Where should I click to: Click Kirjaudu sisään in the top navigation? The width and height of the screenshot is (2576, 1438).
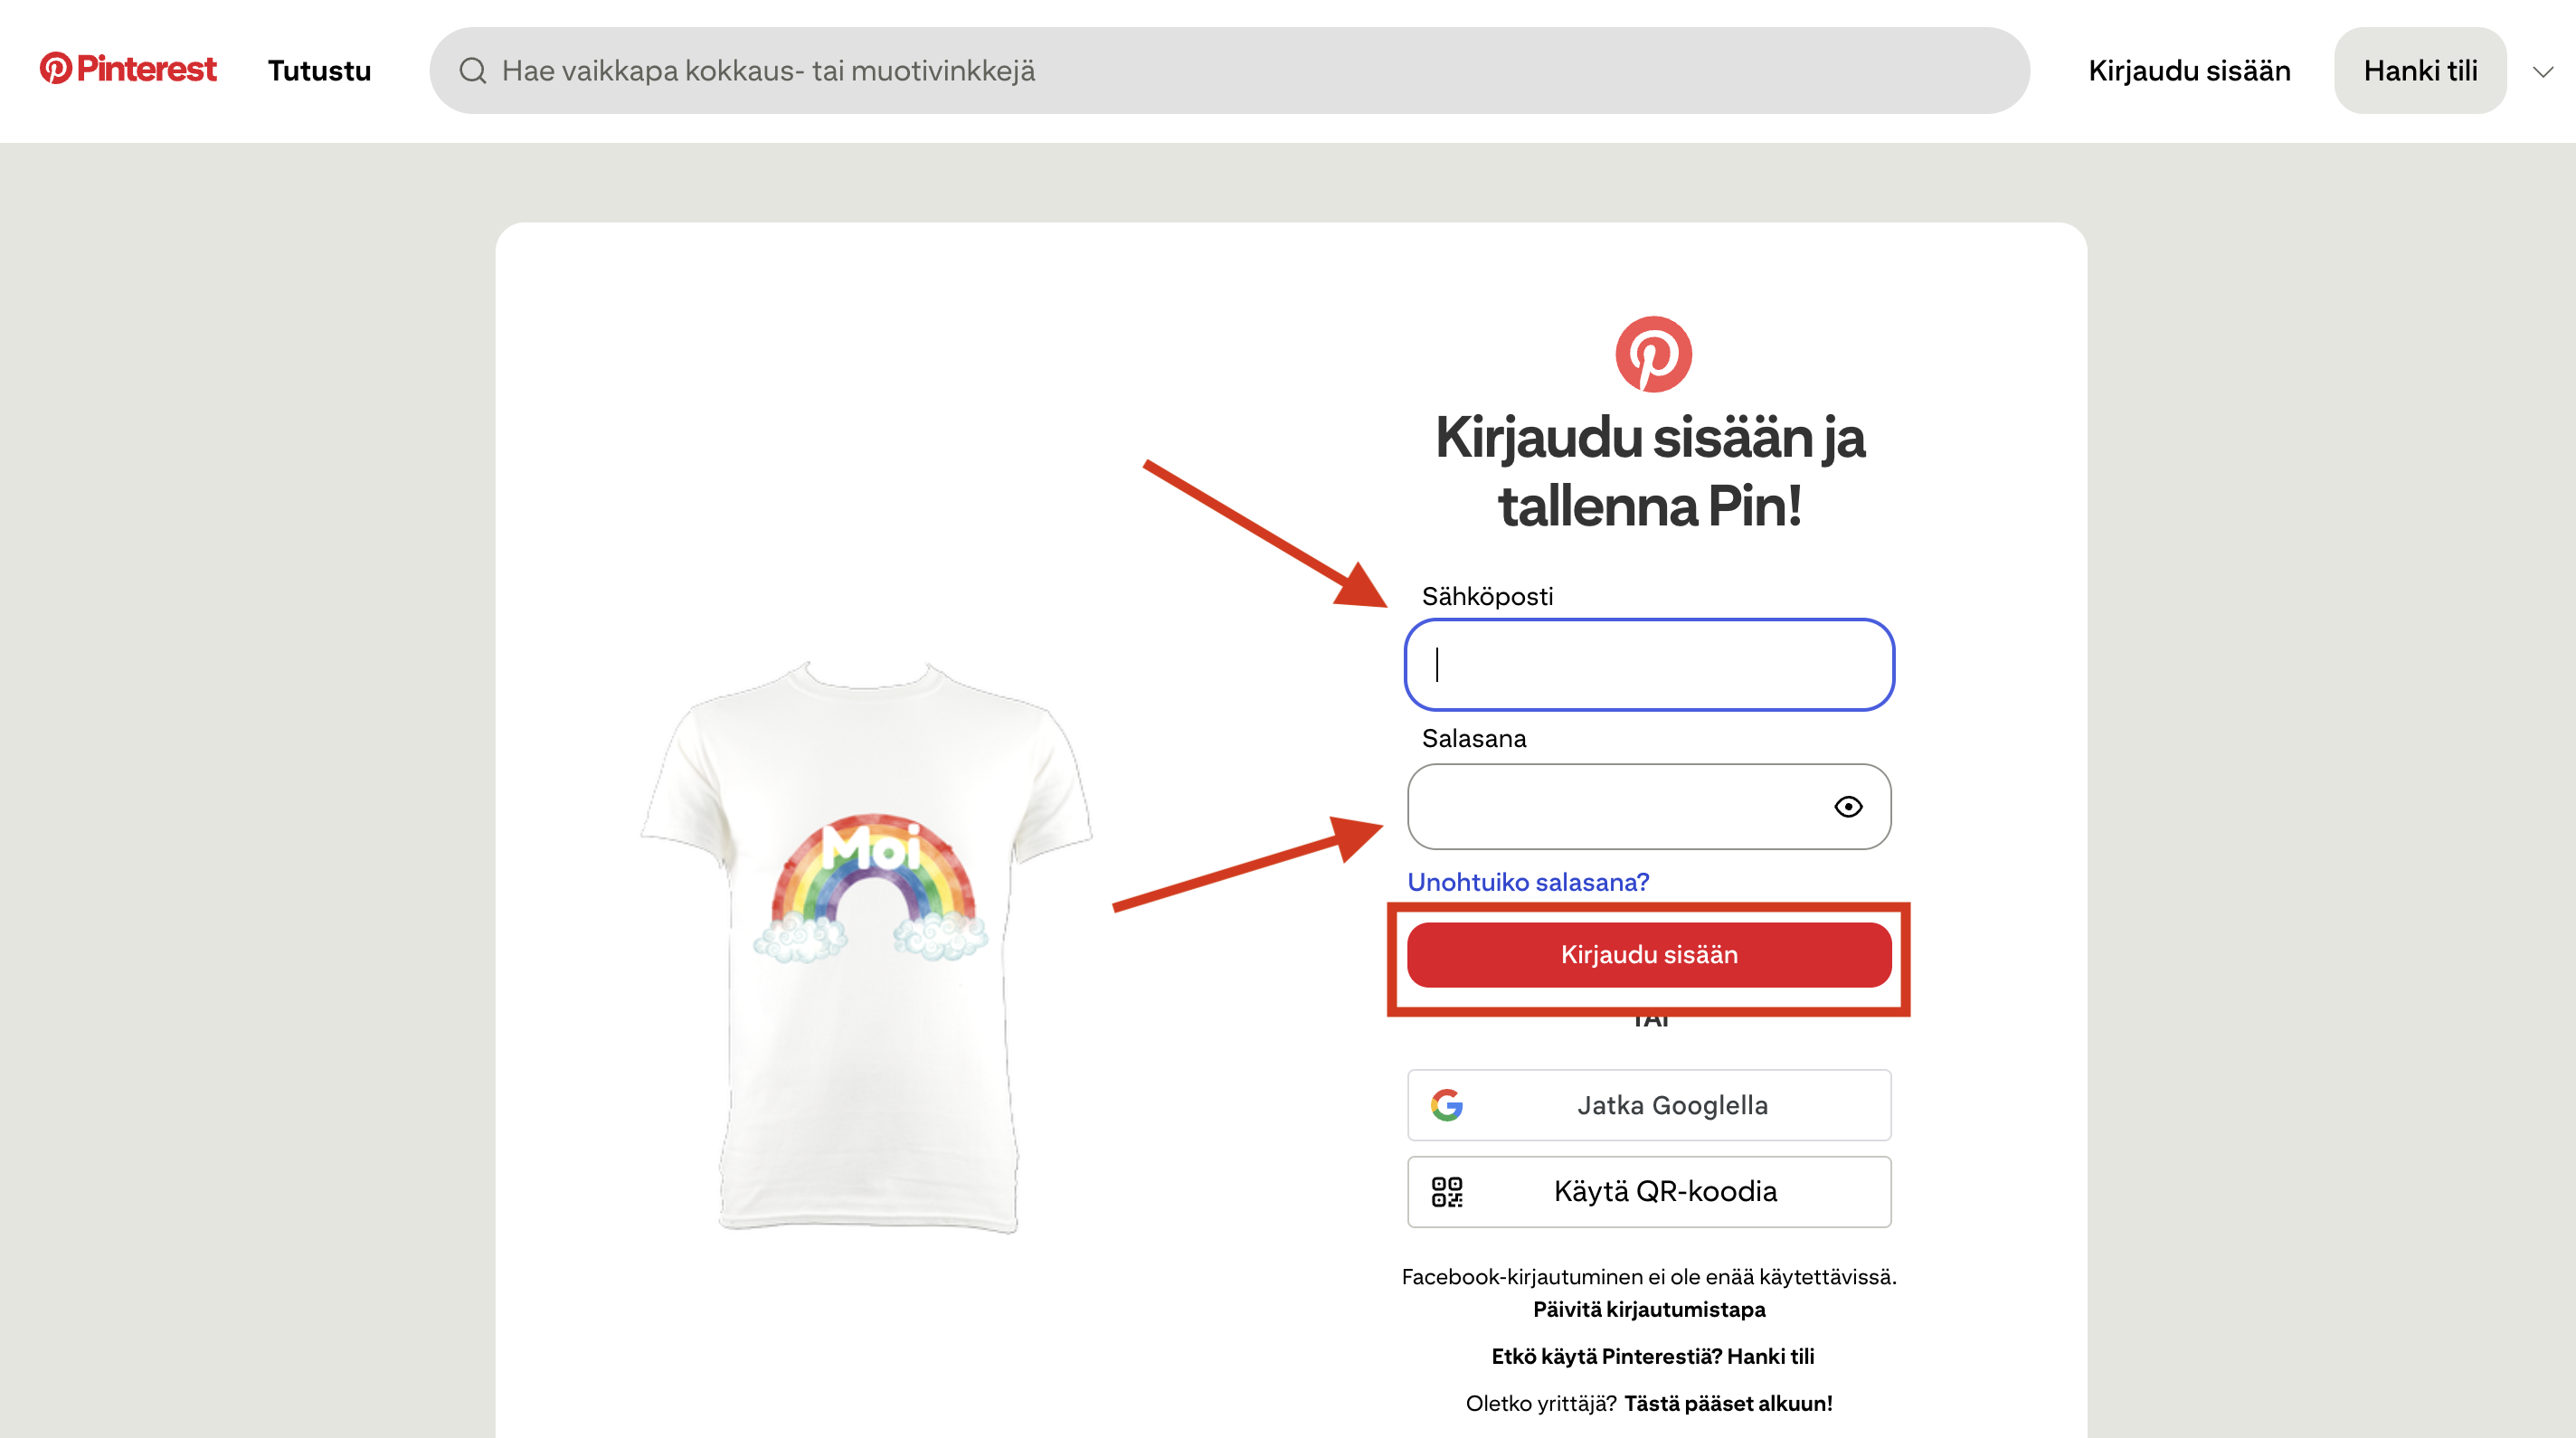(x=2189, y=71)
